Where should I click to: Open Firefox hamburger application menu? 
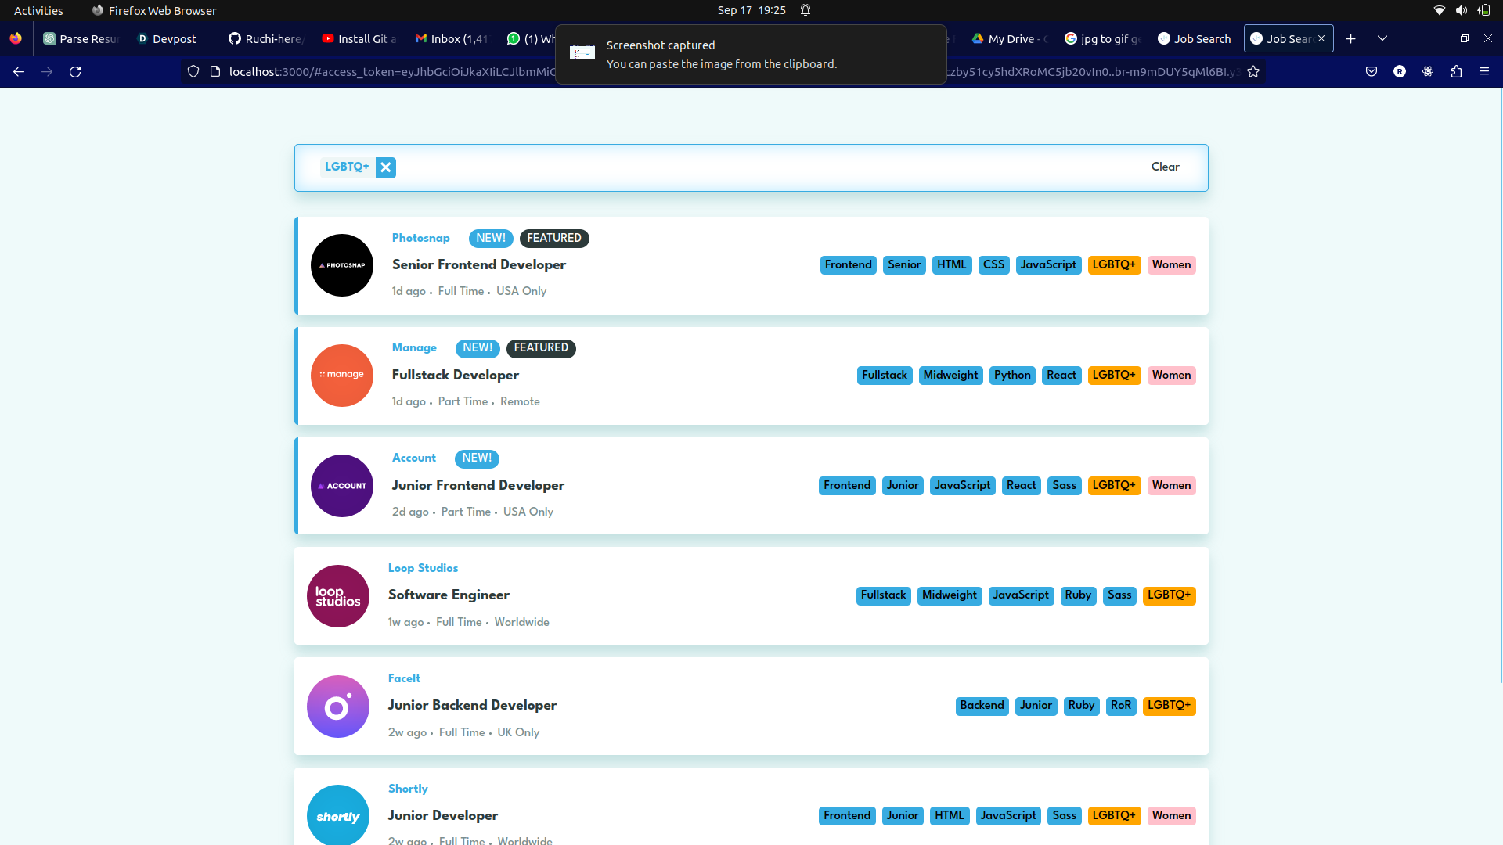pos(1484,72)
